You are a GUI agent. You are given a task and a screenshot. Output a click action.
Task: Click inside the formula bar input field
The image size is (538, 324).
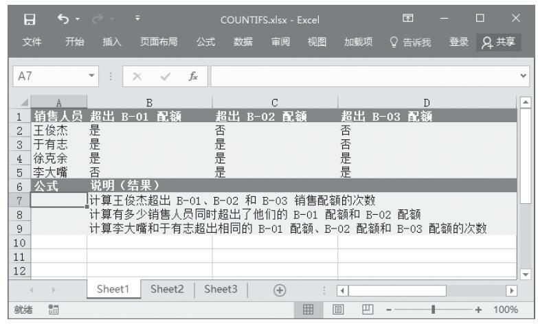click(364, 71)
